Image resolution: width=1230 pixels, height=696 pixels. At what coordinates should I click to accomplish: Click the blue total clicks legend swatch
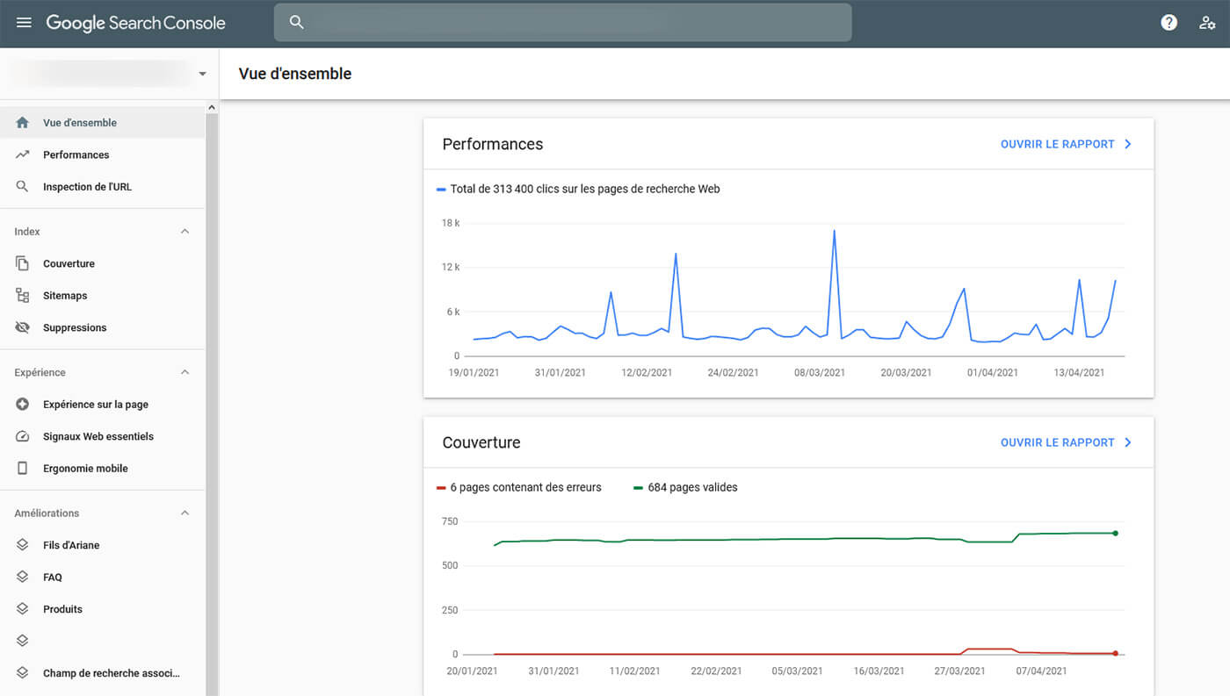point(441,189)
